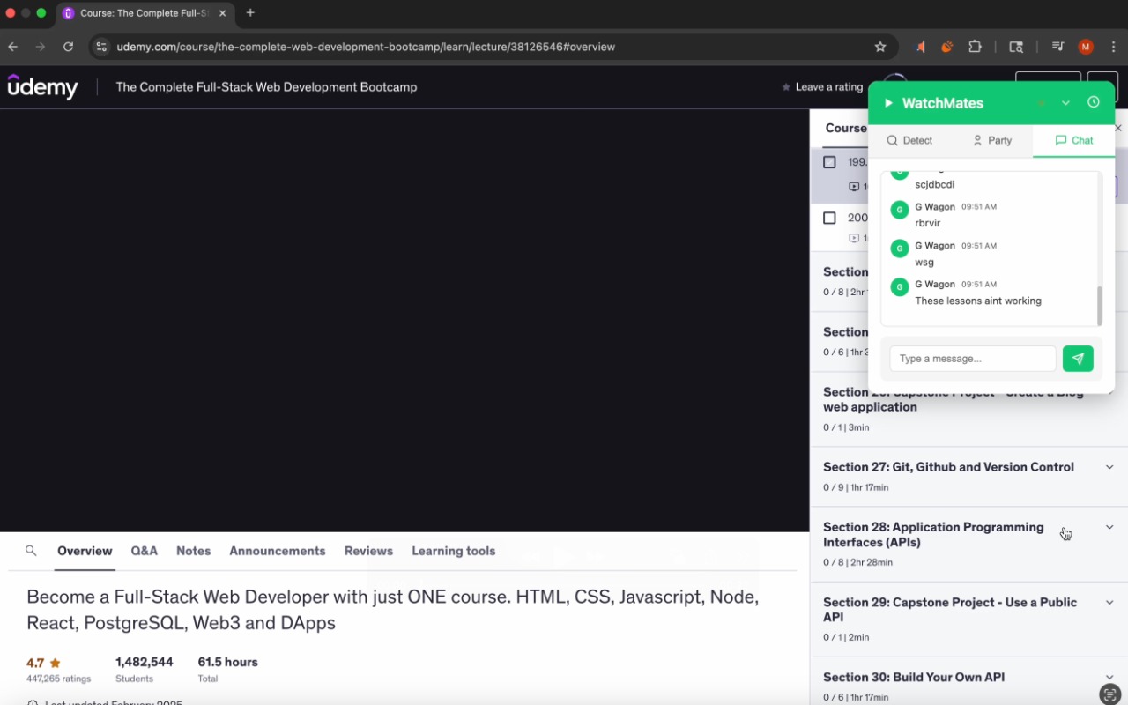Open the Party tab icon in WatchMates
The height and width of the screenshot is (705, 1128).
point(978,140)
